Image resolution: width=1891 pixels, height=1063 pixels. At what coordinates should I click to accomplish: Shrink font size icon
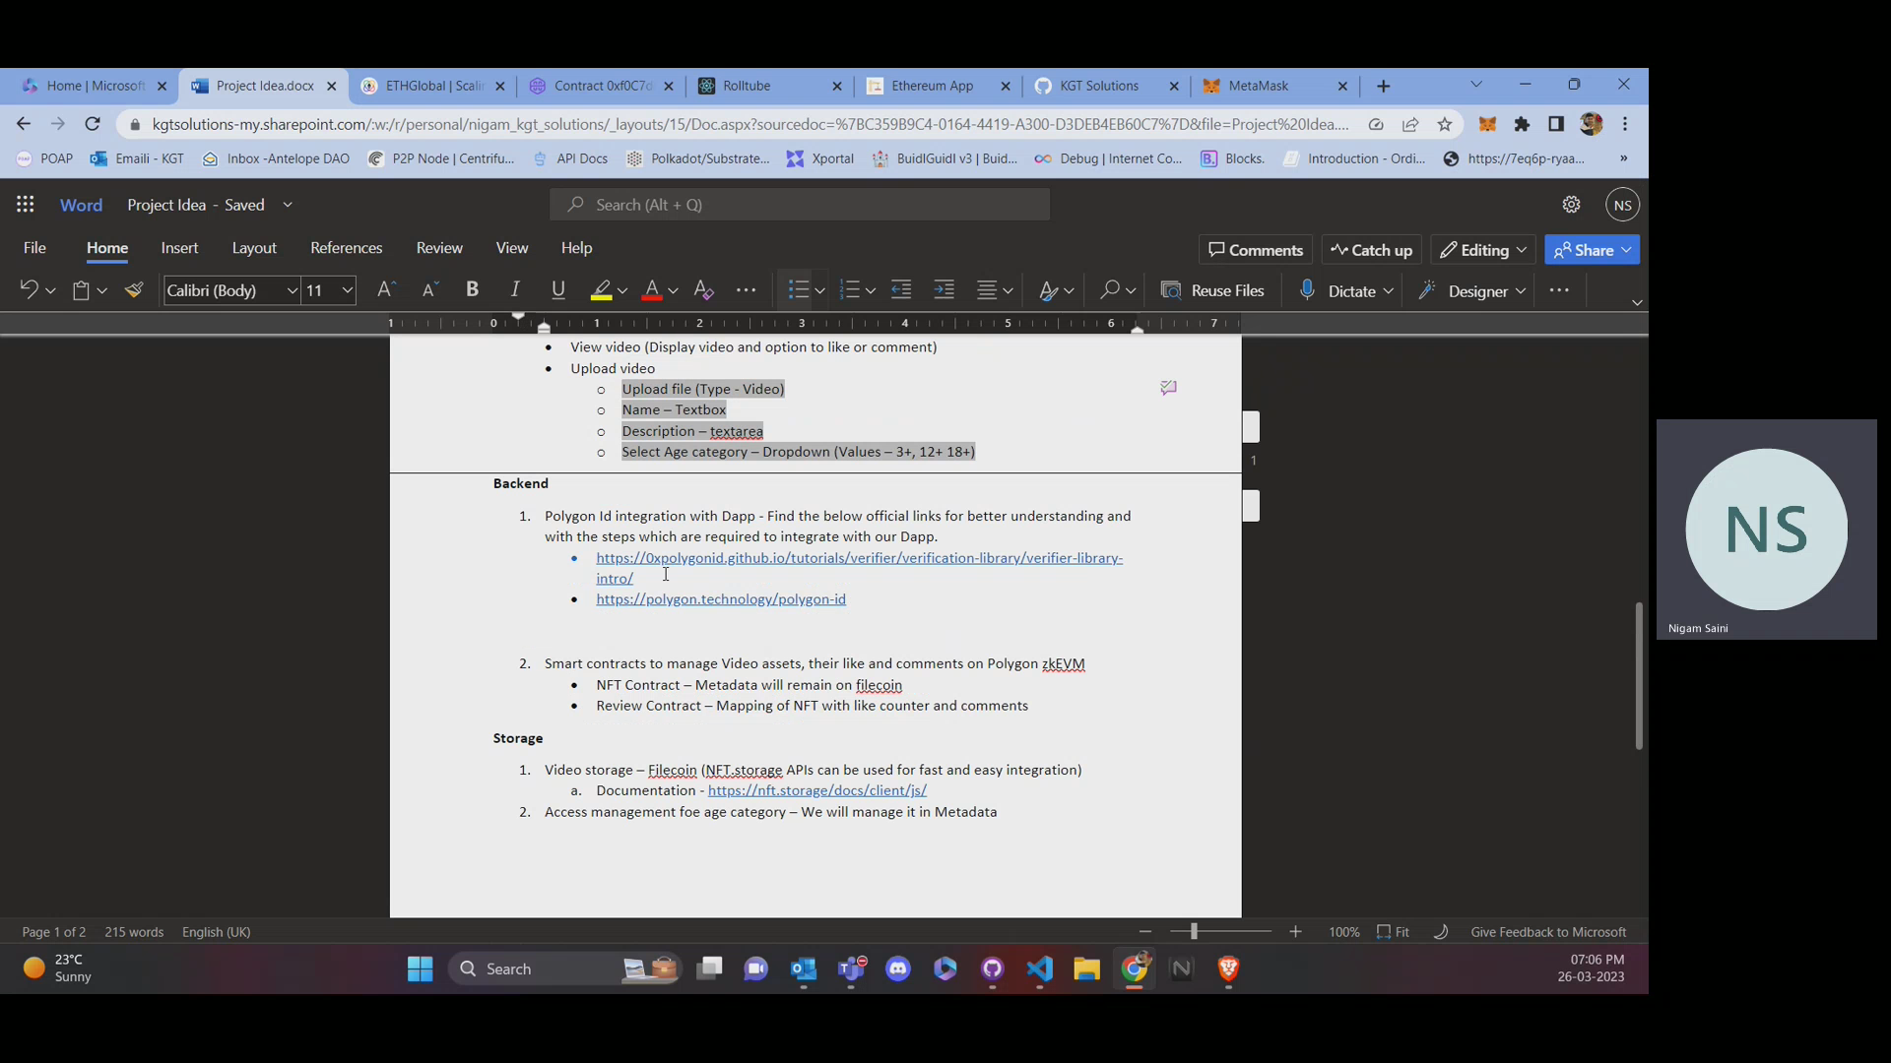(x=429, y=290)
